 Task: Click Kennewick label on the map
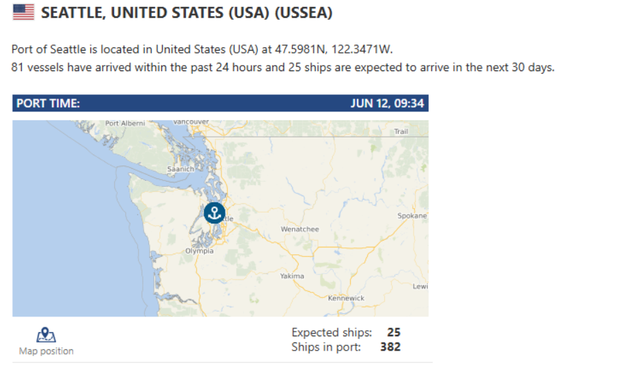coord(346,298)
